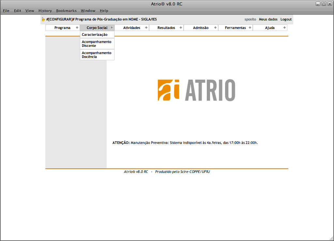Click the yellow arrow icon beside #[CONFIGURAR]#
This screenshot has height=241, width=334.
click(43, 20)
